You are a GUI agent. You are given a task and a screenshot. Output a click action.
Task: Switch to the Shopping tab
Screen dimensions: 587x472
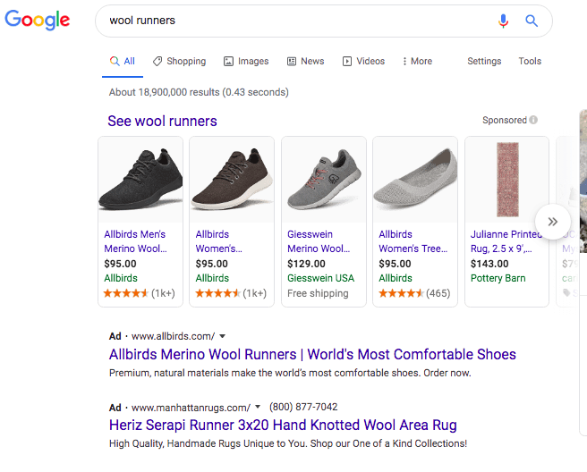tap(180, 61)
